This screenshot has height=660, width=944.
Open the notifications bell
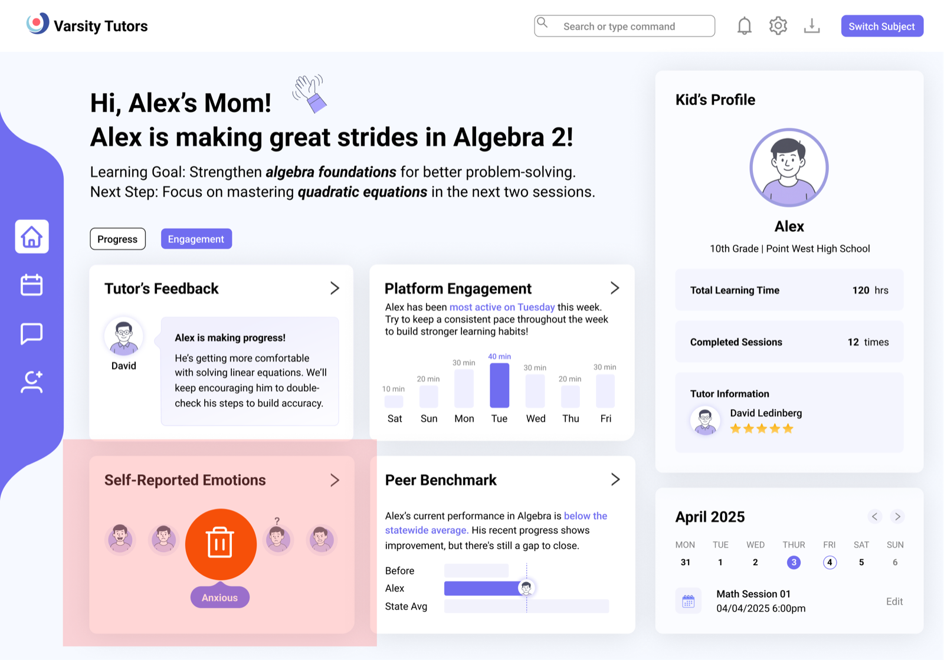[x=744, y=26]
